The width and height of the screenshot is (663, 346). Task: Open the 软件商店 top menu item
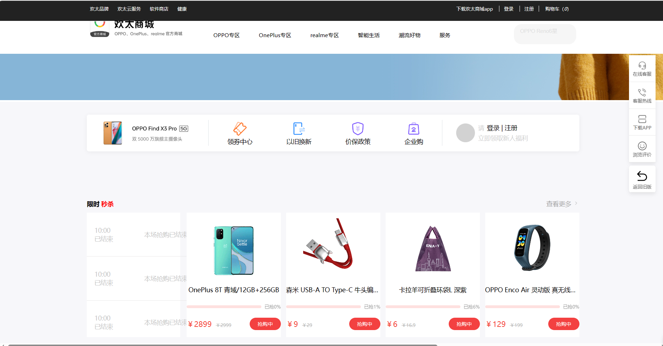[159, 9]
